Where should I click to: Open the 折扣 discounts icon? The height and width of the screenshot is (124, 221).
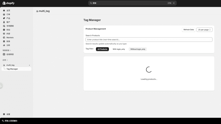click(4, 30)
